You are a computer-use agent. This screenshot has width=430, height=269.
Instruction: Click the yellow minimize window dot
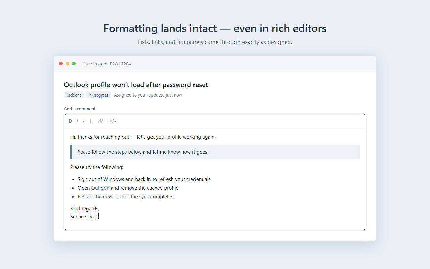(x=67, y=64)
